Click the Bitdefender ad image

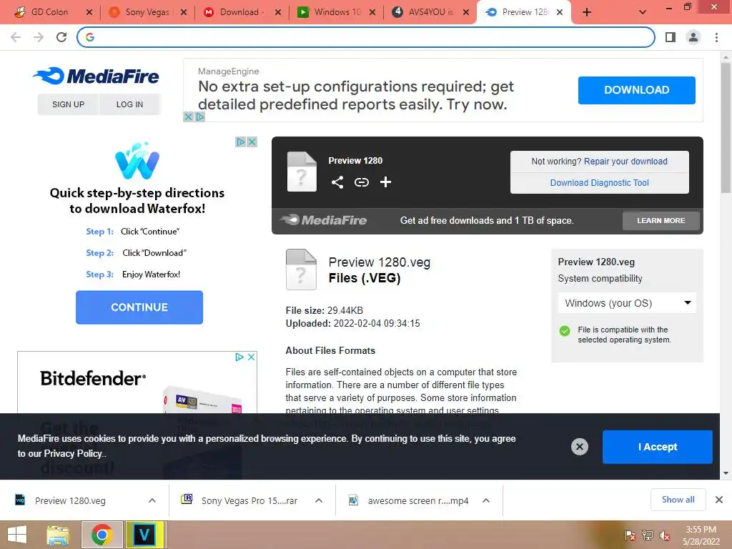tap(137, 383)
